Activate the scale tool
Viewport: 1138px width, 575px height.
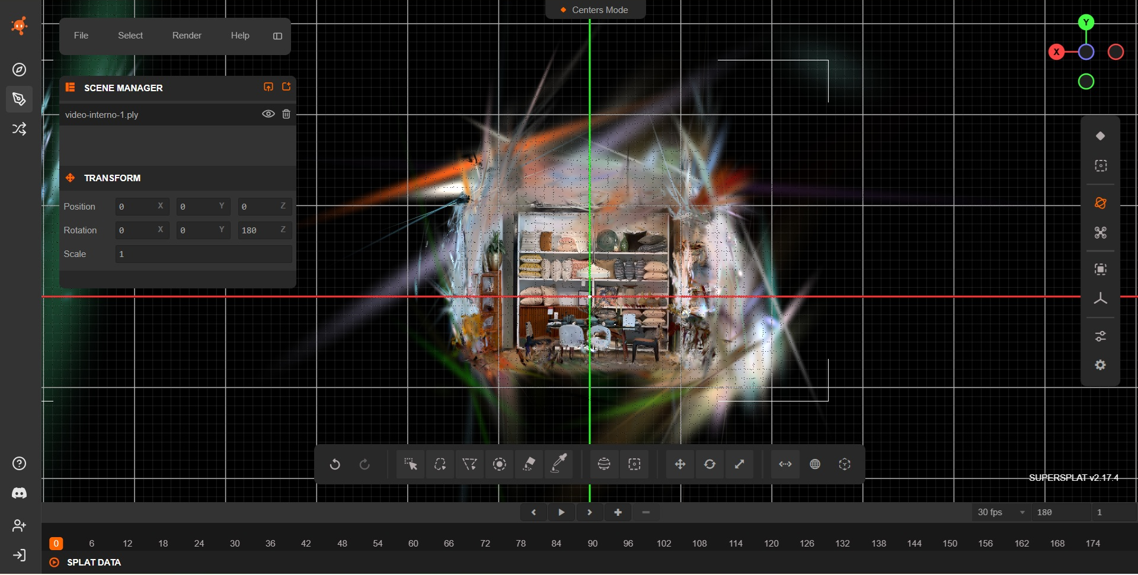[739, 465]
